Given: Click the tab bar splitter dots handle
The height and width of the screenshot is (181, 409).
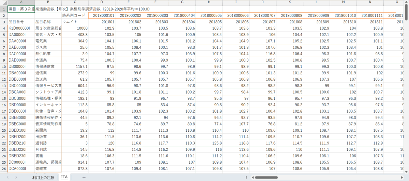Looking at the screenshot, I should pyautogui.click(x=246, y=177).
